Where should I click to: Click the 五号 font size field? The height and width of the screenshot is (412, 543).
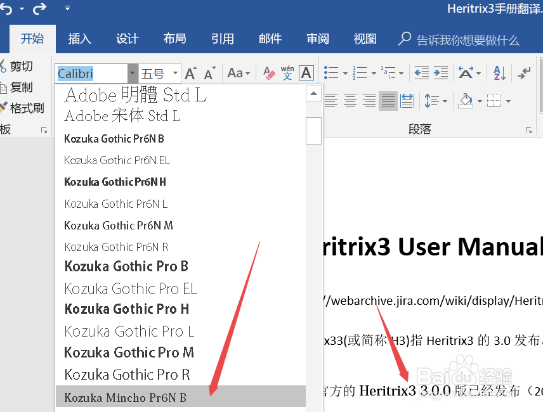155,74
